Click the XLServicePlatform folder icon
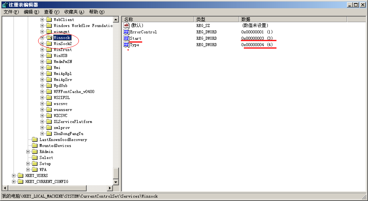Image resolution: width=368 pixels, height=201 pixels. click(x=49, y=122)
